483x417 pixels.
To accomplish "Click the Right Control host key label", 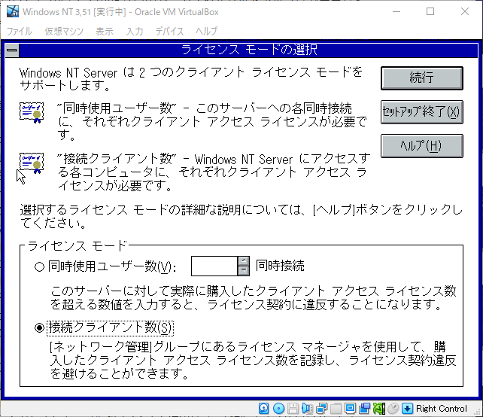I will click(441, 409).
